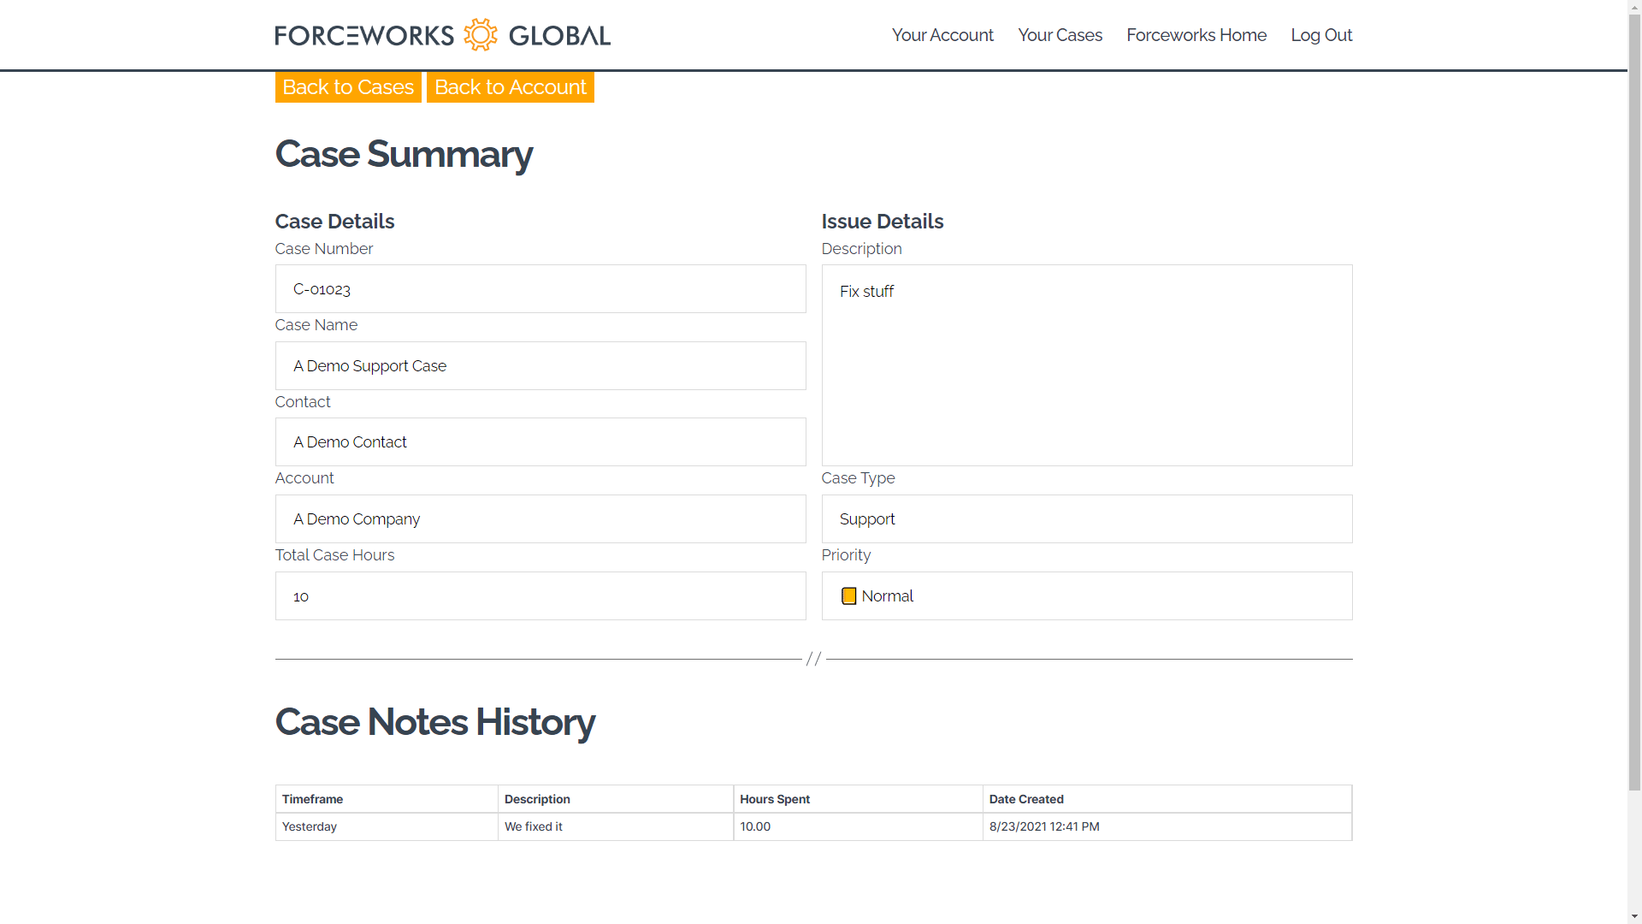Viewport: 1642px width, 924px height.
Task: Click the Total Case Hours field
Action: 540,596
